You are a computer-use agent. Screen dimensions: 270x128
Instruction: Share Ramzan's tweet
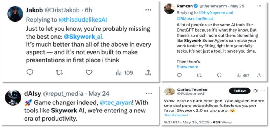259,75
